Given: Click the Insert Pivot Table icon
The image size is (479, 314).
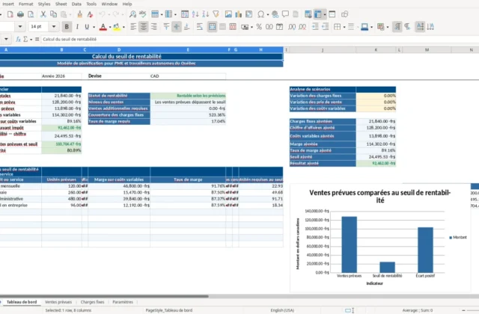Looking at the screenshot, I should 249,14.
